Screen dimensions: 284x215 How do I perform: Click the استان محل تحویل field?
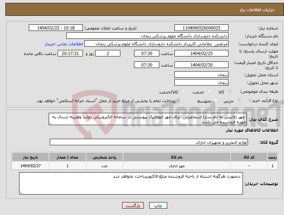[x=201, y=74]
